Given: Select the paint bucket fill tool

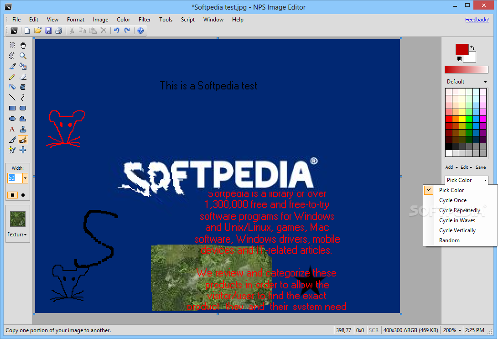Looking at the screenshot, I should point(23,66).
